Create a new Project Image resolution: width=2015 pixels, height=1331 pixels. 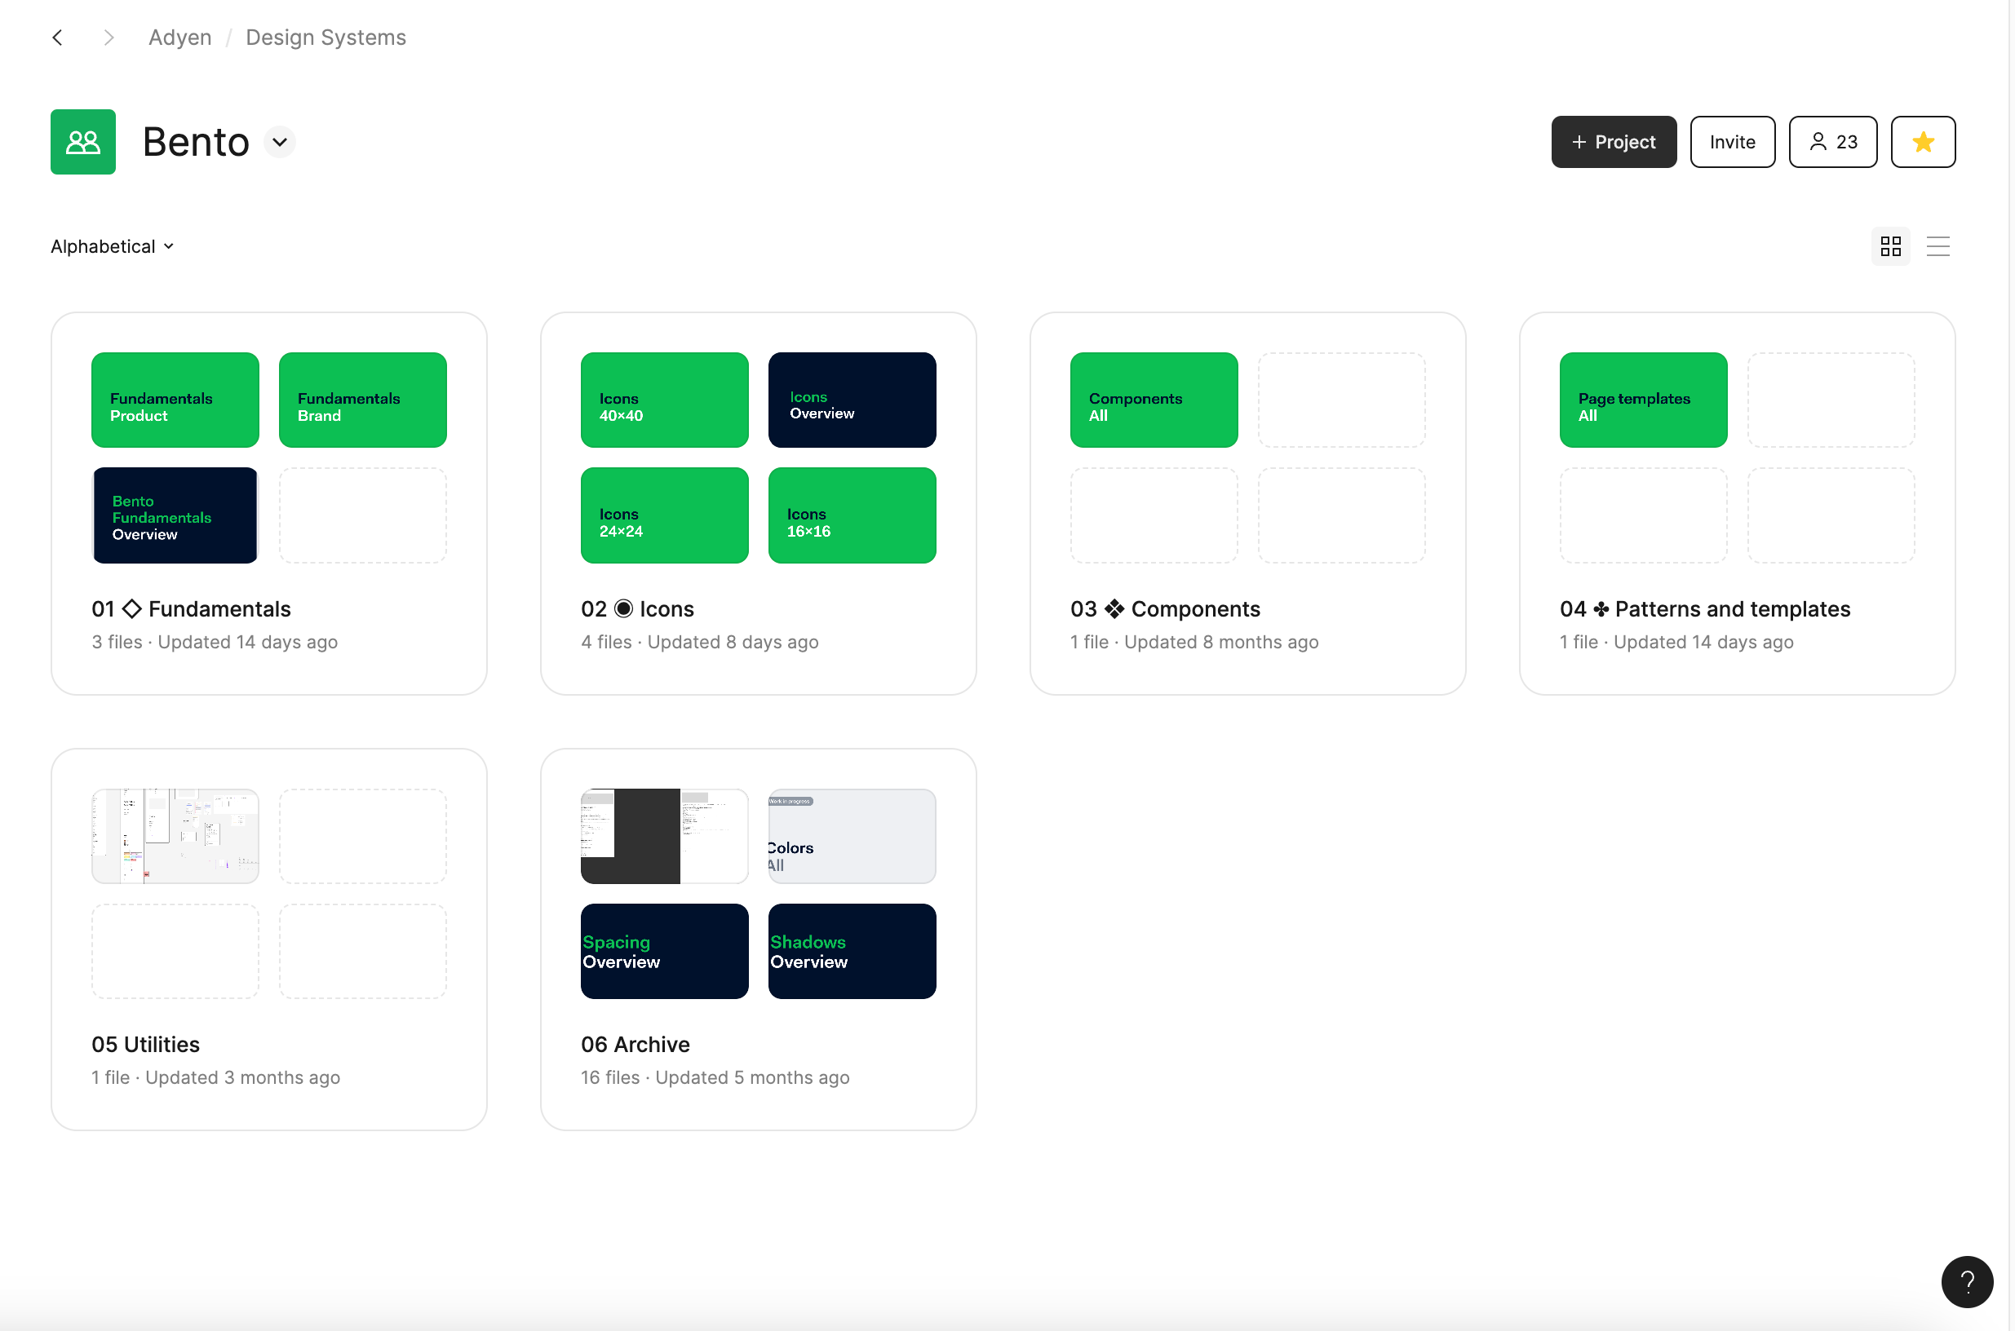(x=1614, y=142)
